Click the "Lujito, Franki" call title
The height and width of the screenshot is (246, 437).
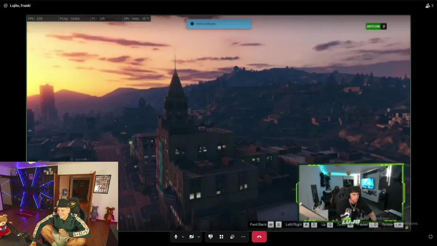(20, 5)
